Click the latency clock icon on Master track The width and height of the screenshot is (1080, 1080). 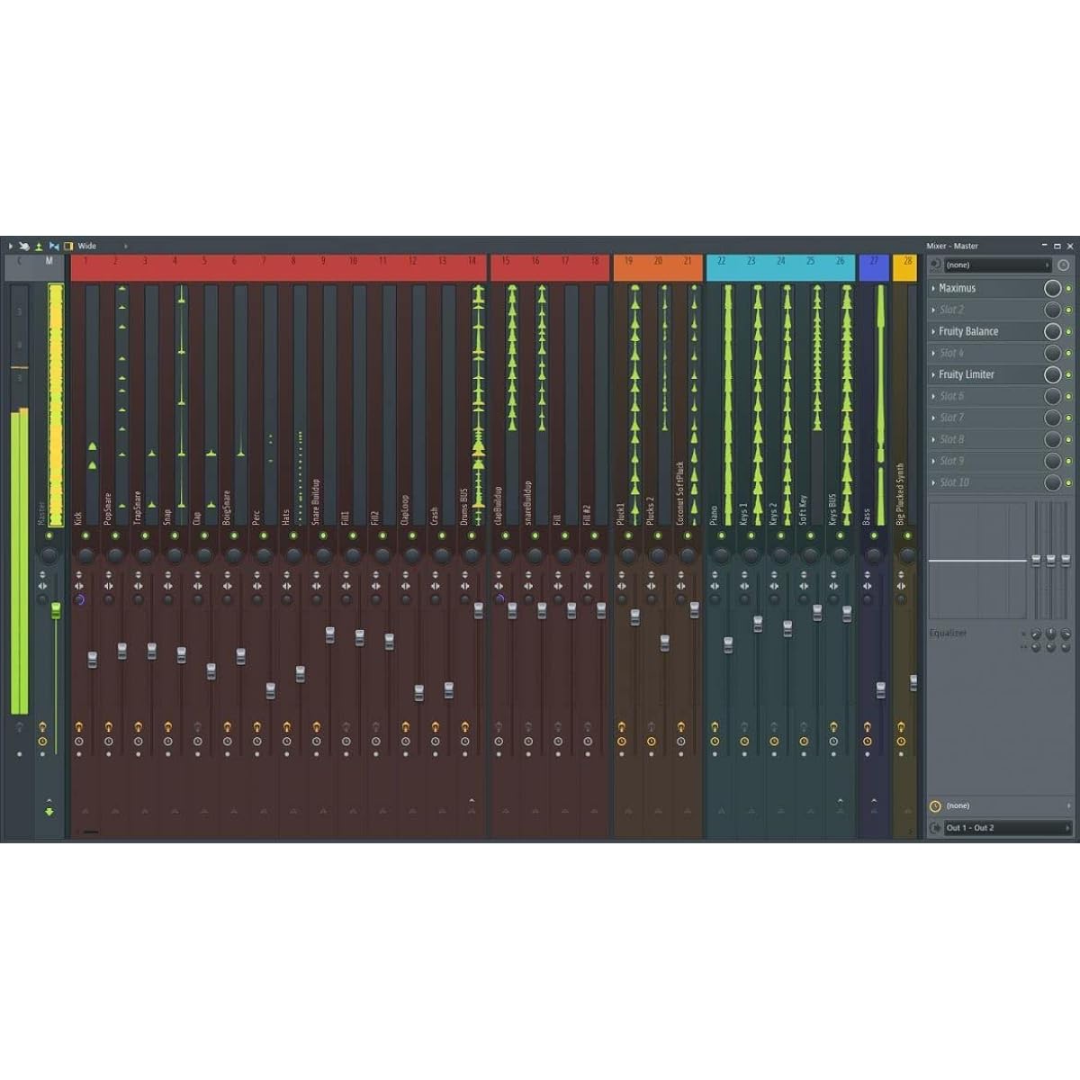coord(42,742)
